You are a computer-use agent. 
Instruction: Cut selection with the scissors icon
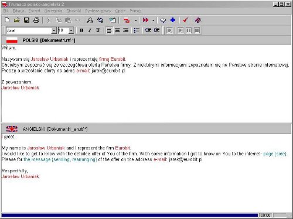(49, 20)
